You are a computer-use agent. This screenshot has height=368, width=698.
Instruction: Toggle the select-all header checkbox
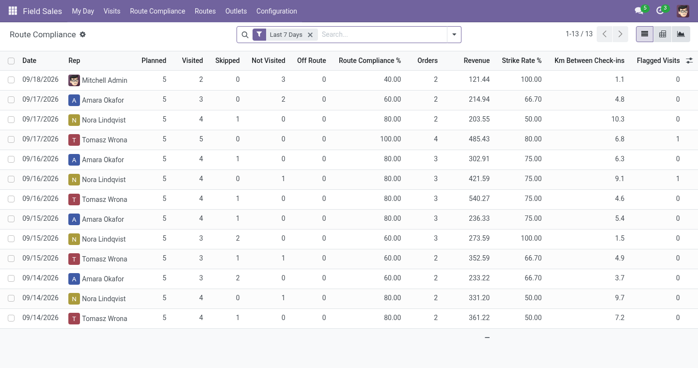[x=11, y=61]
